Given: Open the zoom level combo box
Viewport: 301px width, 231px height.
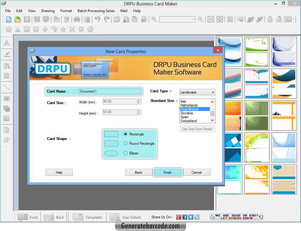Looking at the screenshot, I should pyautogui.click(x=177, y=19).
